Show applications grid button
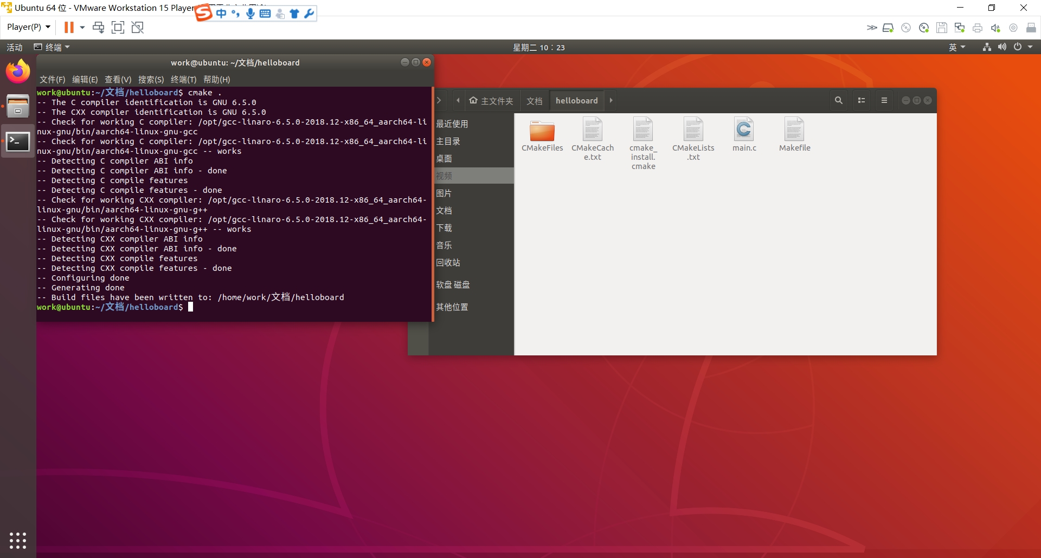Screen dimensions: 1041x558 pos(18,540)
